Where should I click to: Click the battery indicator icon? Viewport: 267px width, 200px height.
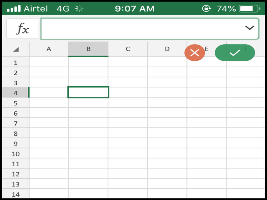pos(248,8)
